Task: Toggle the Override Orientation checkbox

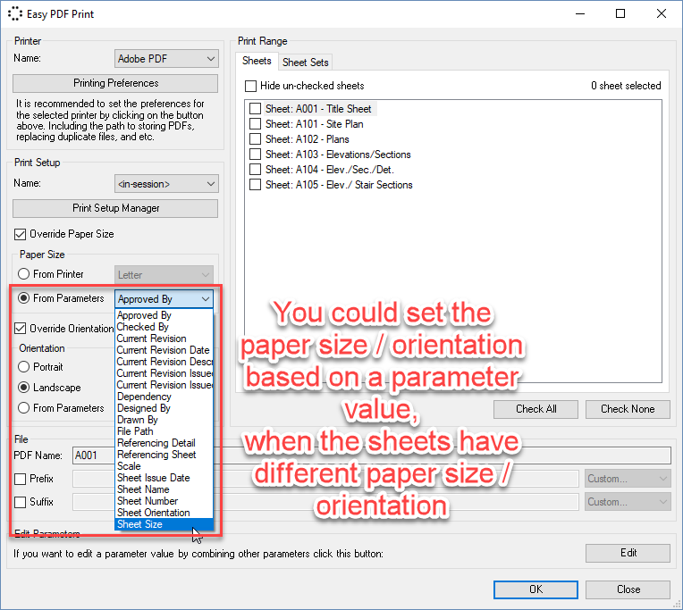Action: click(x=20, y=328)
